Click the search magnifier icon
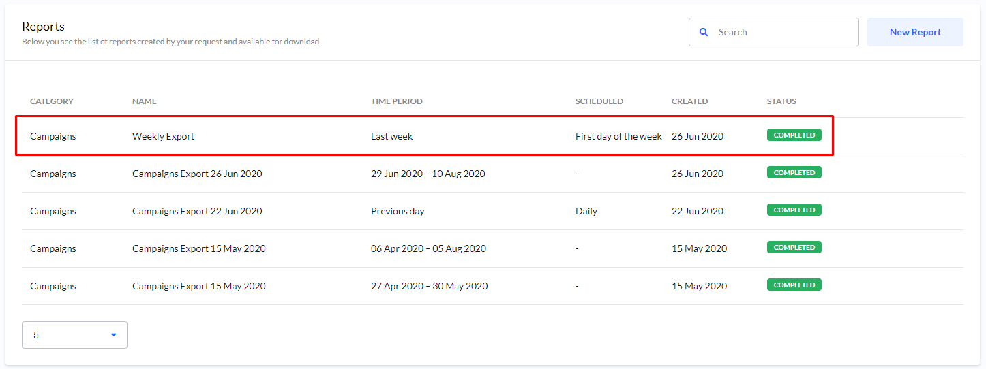The width and height of the screenshot is (986, 369). (704, 32)
